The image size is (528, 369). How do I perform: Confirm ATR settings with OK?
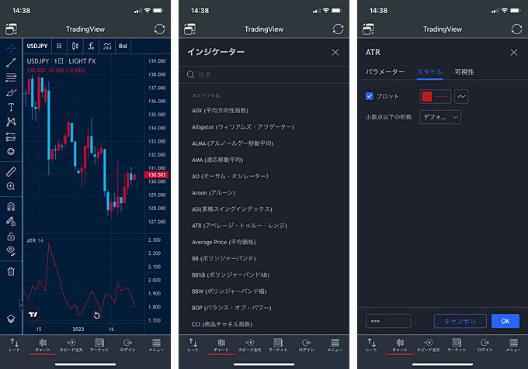tap(505, 321)
